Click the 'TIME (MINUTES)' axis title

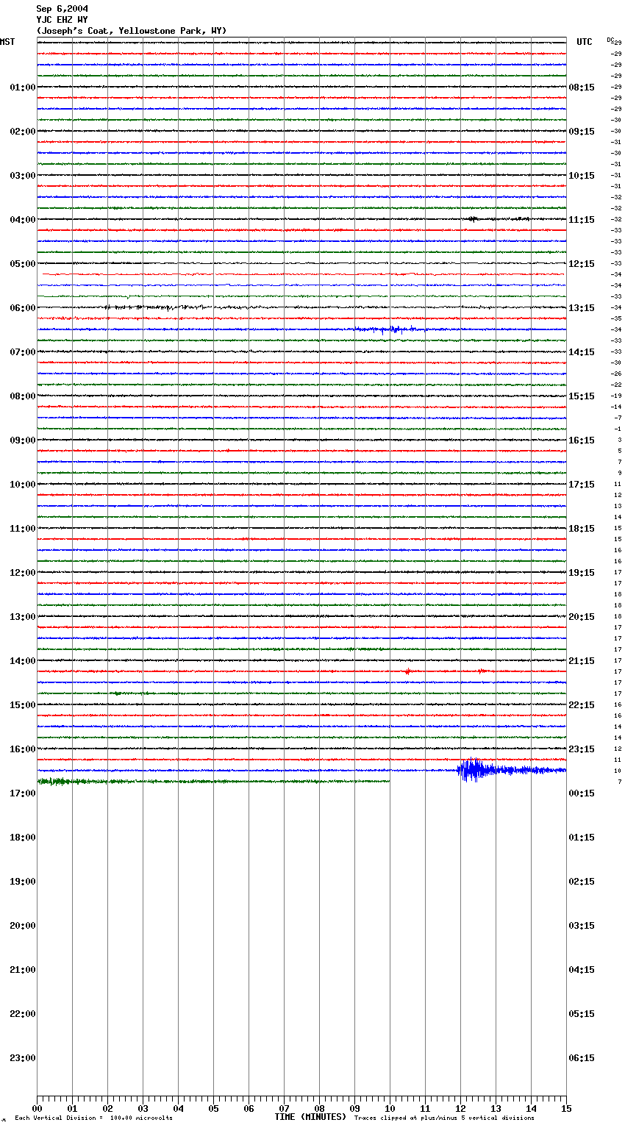coord(310,1117)
